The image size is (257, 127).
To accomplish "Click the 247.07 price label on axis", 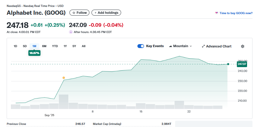I will [x=242, y=64].
